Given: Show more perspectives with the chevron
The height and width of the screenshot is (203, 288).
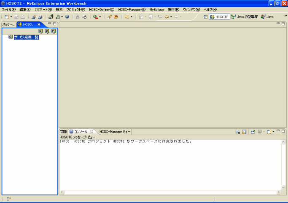Looking at the screenshot, I should tap(285, 15).
